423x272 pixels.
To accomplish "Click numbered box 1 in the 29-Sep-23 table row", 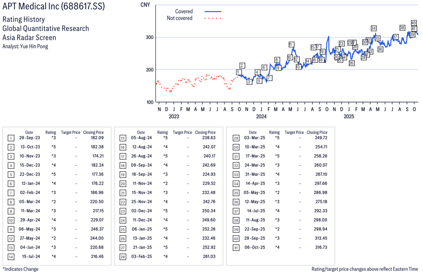I will pyautogui.click(x=11, y=138).
